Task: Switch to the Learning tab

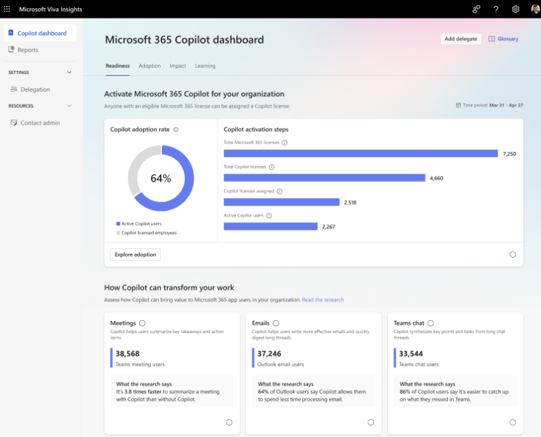Action: [205, 66]
